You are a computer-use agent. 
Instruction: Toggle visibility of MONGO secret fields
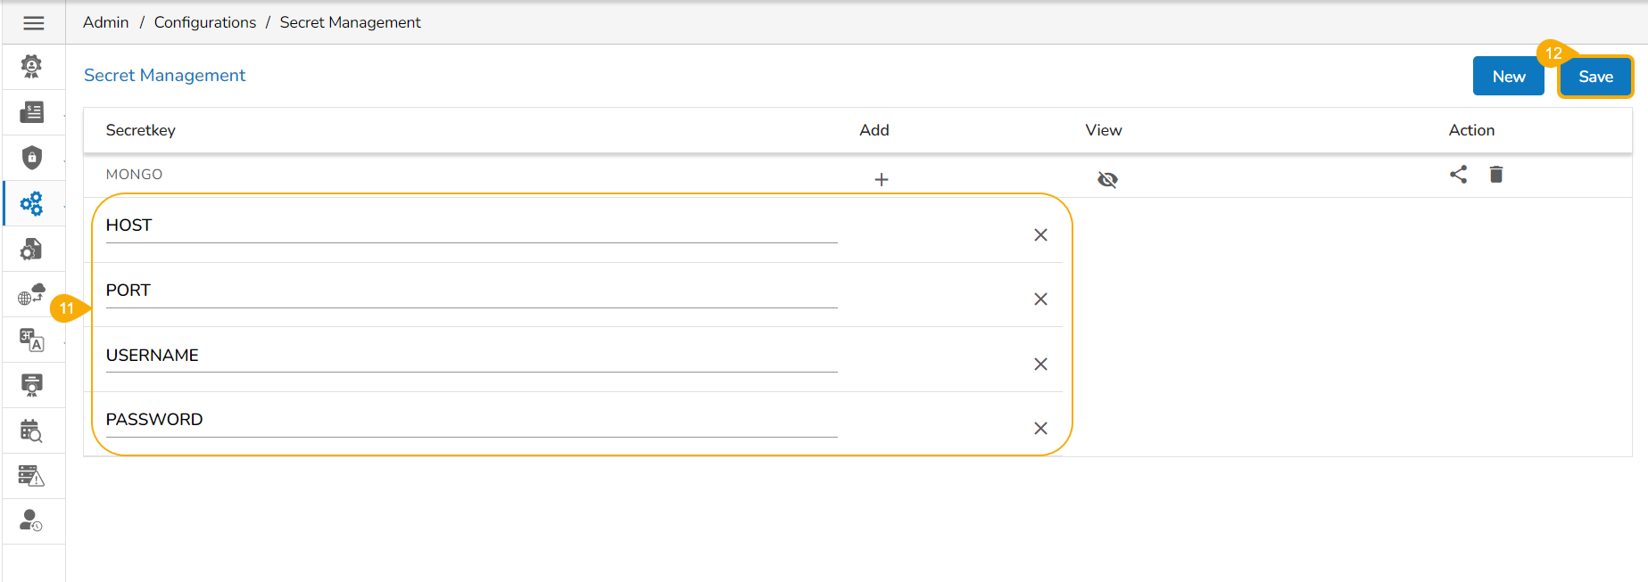[x=1107, y=180]
